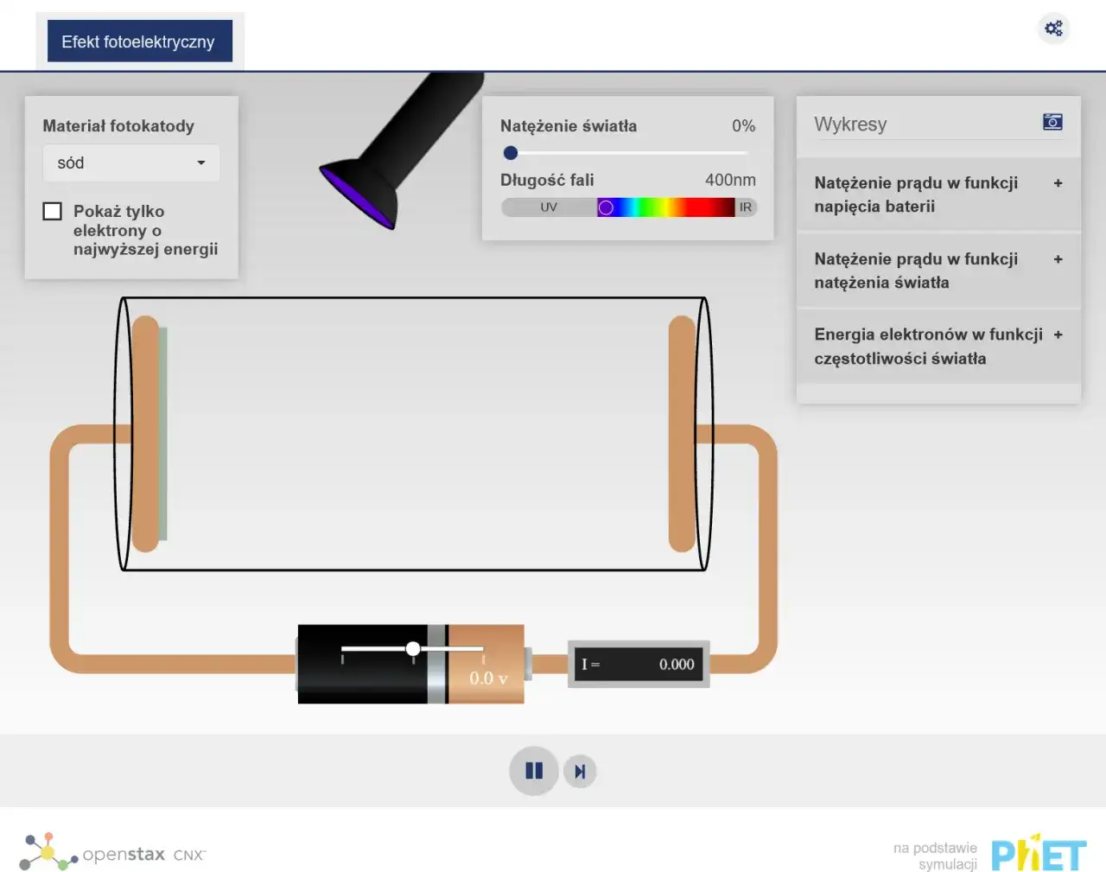The width and height of the screenshot is (1106, 872).
Task: Click the Wykresy panel header
Action: 850,124
